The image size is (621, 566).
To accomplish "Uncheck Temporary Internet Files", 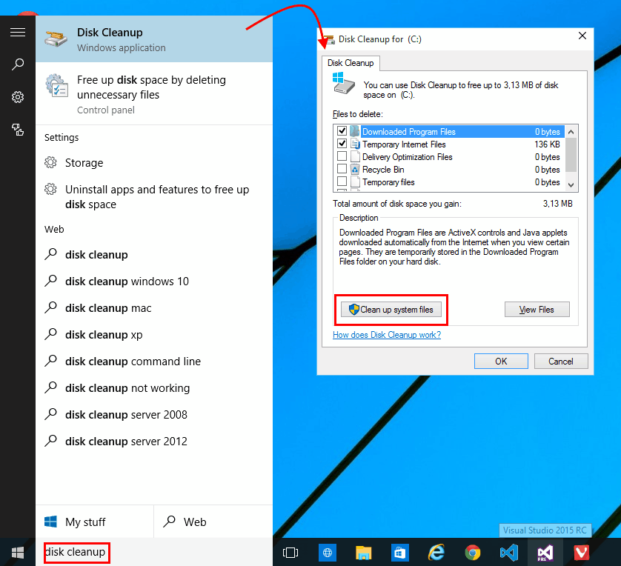I will coord(342,144).
